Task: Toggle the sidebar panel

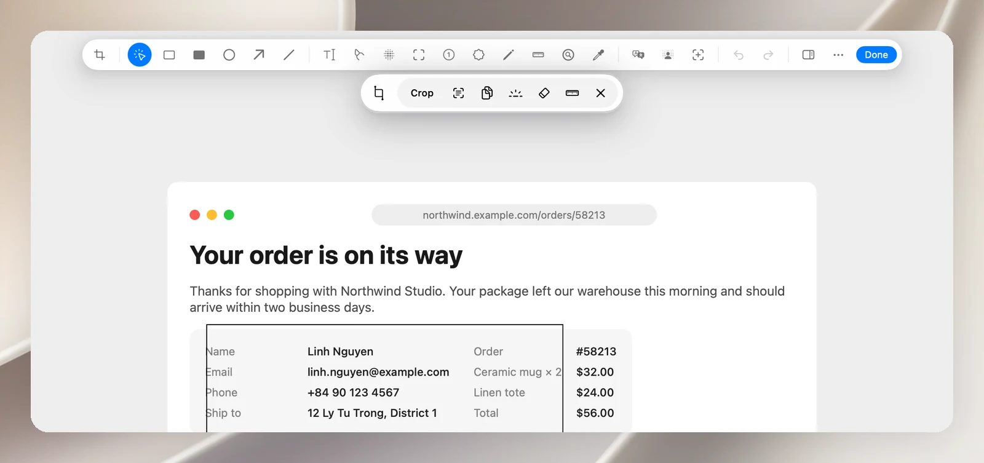Action: click(809, 55)
